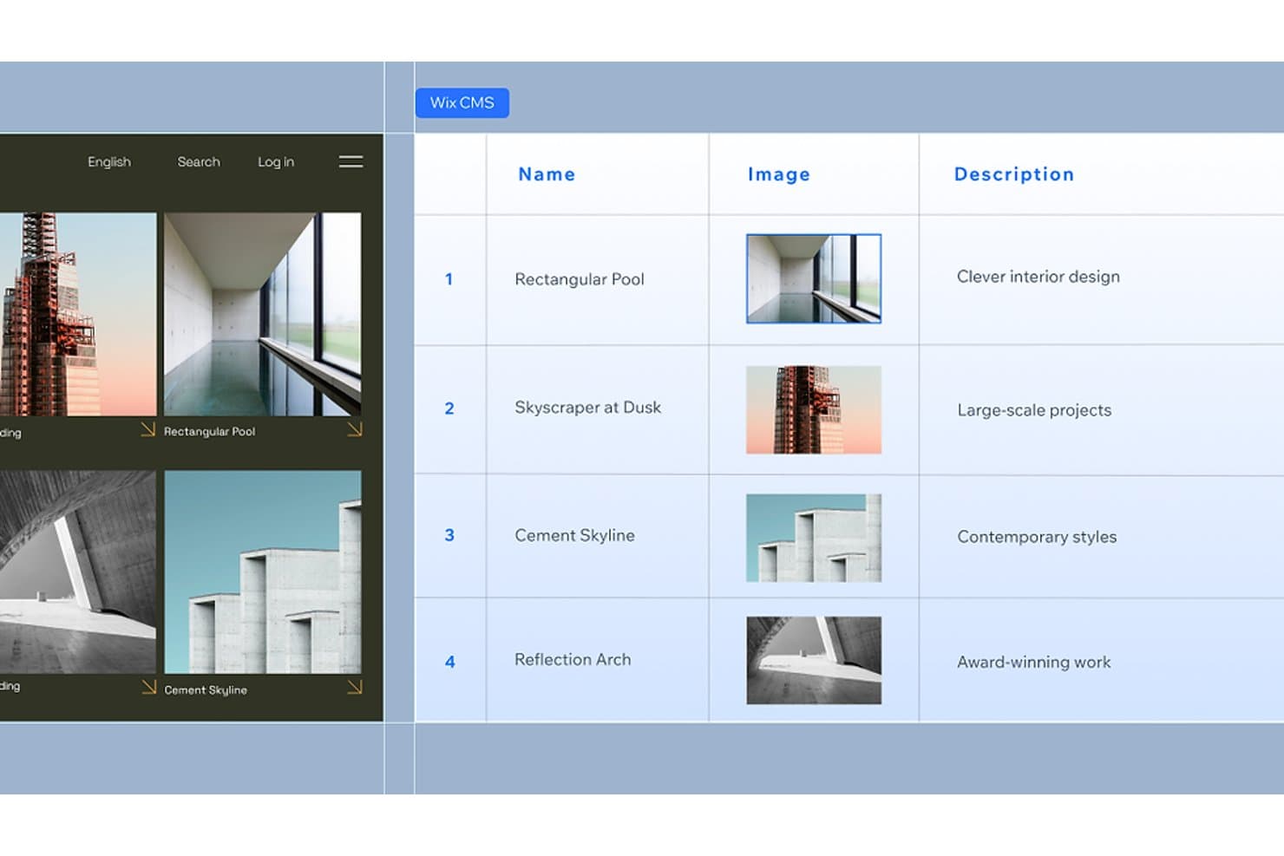Screen dimensions: 1284x856
Task: Open the cement buildings photo in the gallery
Action: pyautogui.click(x=263, y=572)
